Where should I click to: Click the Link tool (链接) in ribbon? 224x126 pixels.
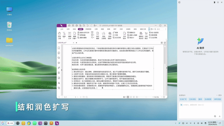point(115,33)
